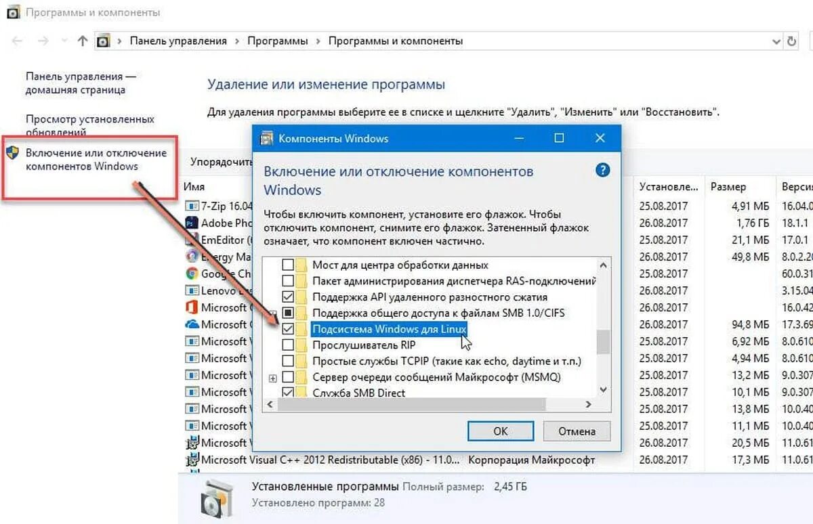Click Программы breadcrumb in address bar
Image resolution: width=813 pixels, height=524 pixels.
[x=278, y=41]
